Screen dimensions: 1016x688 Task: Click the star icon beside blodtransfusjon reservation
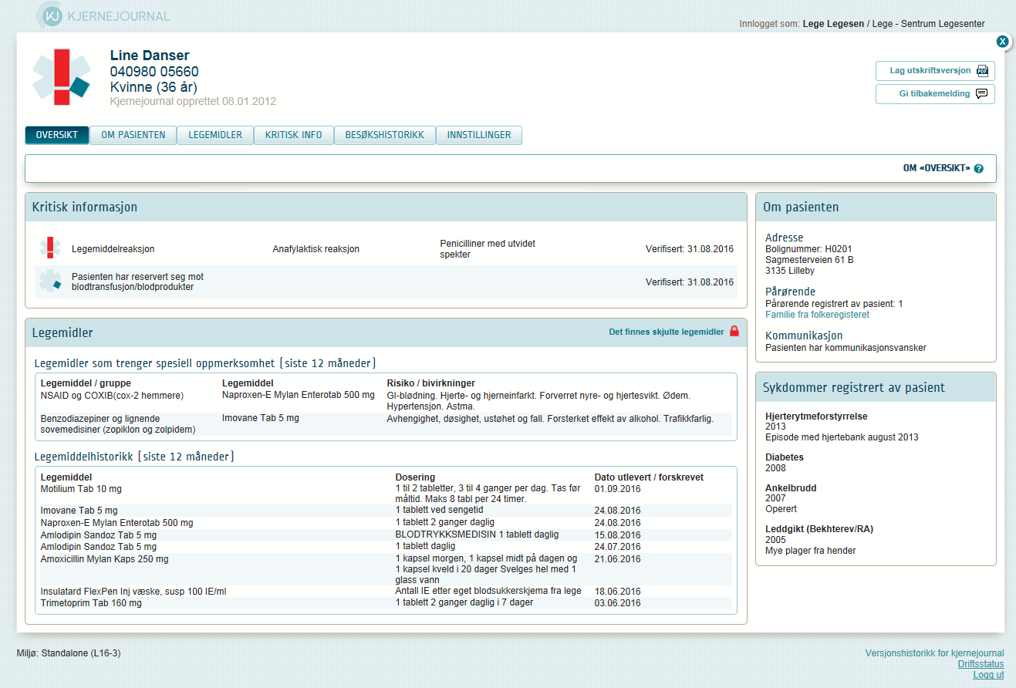click(51, 281)
